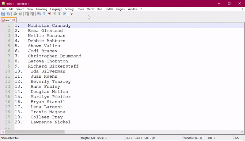Open the Language menu
245x141 pixels.
coord(56,9)
